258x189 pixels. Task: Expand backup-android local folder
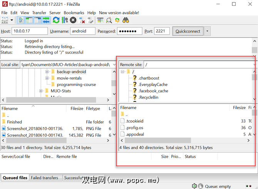point(47,72)
